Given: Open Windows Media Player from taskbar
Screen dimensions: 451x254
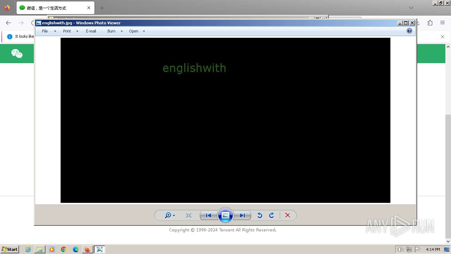Looking at the screenshot, I should pos(52,249).
